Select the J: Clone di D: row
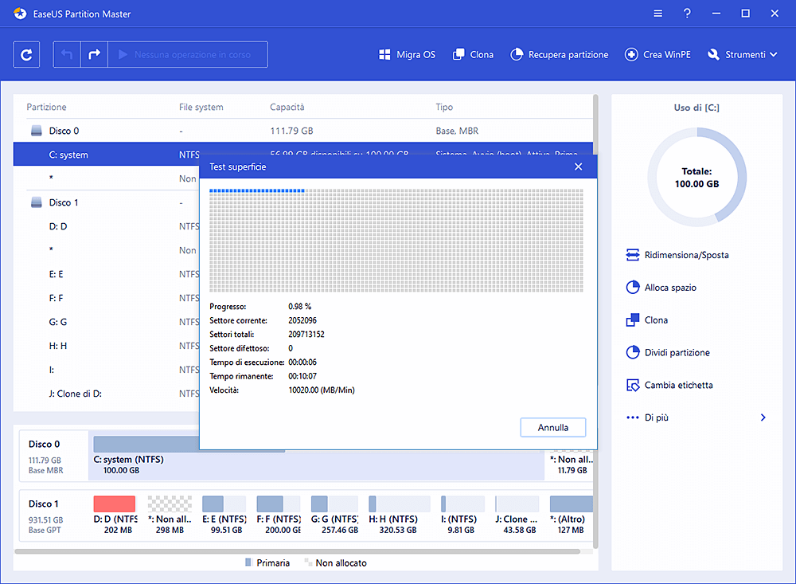Screen dimensions: 796x584 106,394
